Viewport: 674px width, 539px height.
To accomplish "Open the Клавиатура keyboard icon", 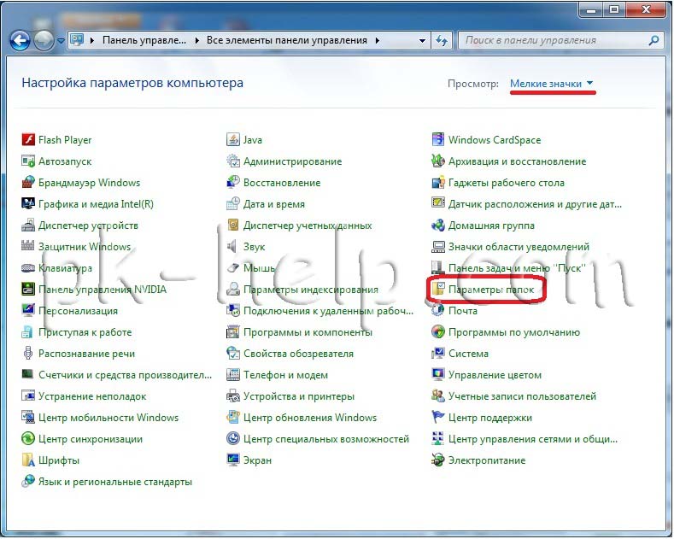I will (28, 267).
